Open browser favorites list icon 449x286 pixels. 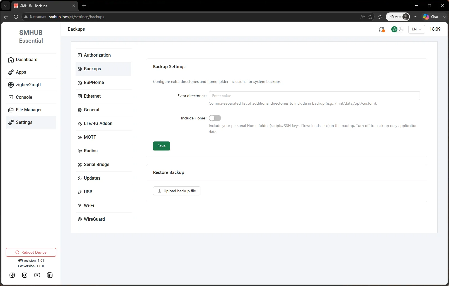[380, 17]
